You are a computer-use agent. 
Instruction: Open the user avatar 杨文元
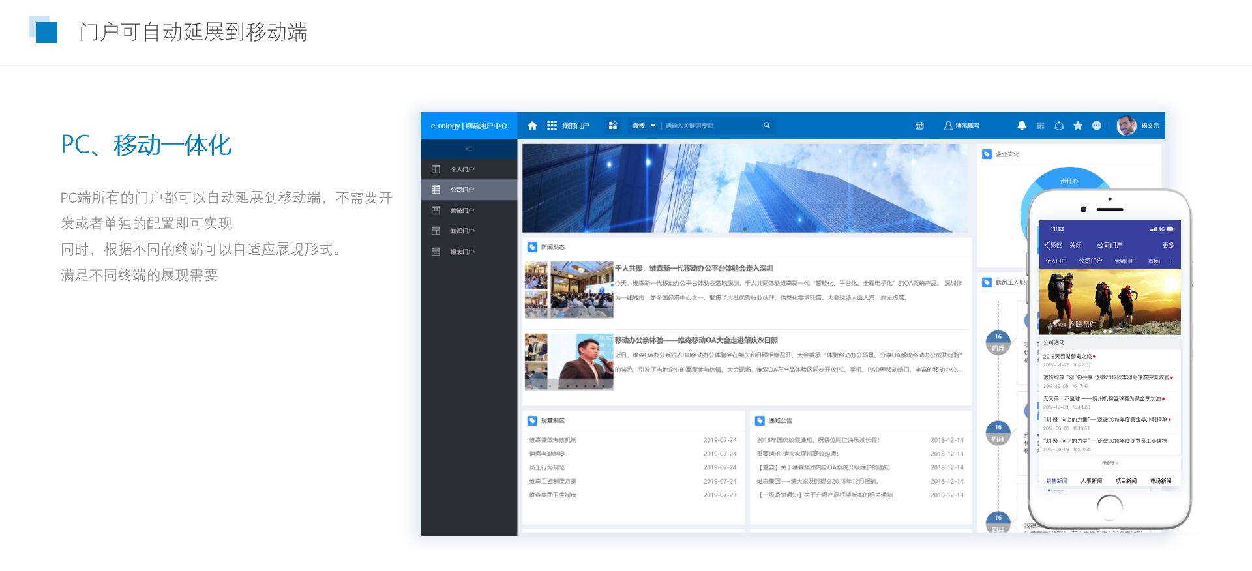point(1126,126)
